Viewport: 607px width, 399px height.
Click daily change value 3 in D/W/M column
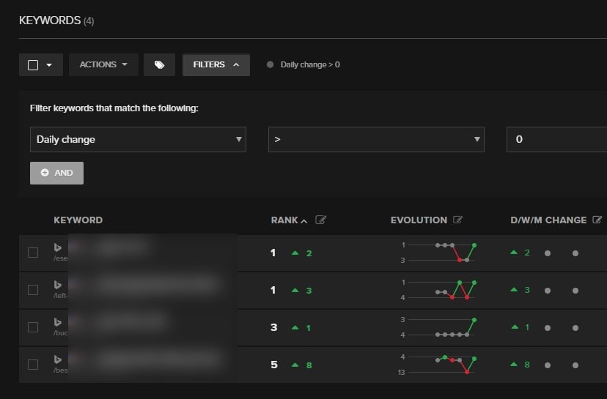(527, 290)
